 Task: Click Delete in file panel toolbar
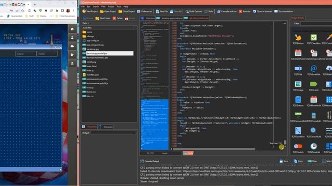[x=118, y=19]
